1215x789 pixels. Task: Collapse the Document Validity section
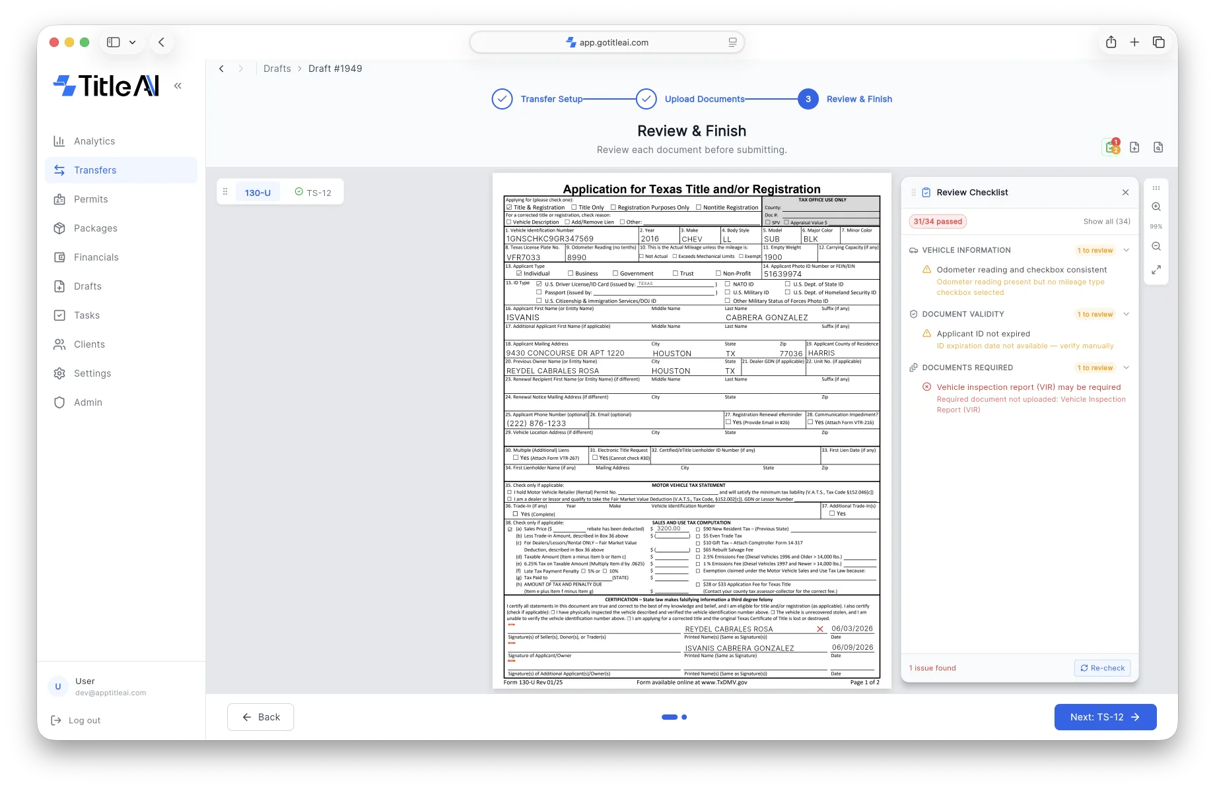1127,314
